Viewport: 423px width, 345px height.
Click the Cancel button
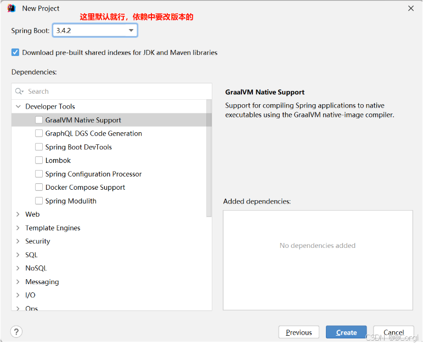coord(393,332)
